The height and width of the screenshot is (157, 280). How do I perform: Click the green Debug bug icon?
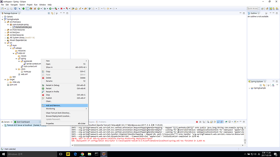point(45,9)
